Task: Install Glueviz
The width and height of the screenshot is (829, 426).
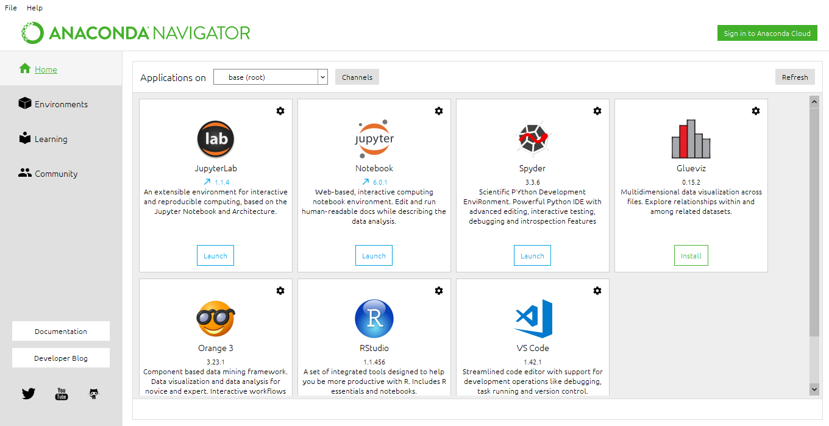Action: 691,255
